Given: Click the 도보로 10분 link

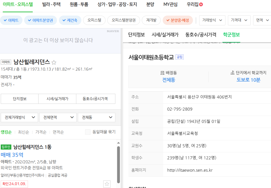Looking at the screenshot, I should (x=248, y=80).
